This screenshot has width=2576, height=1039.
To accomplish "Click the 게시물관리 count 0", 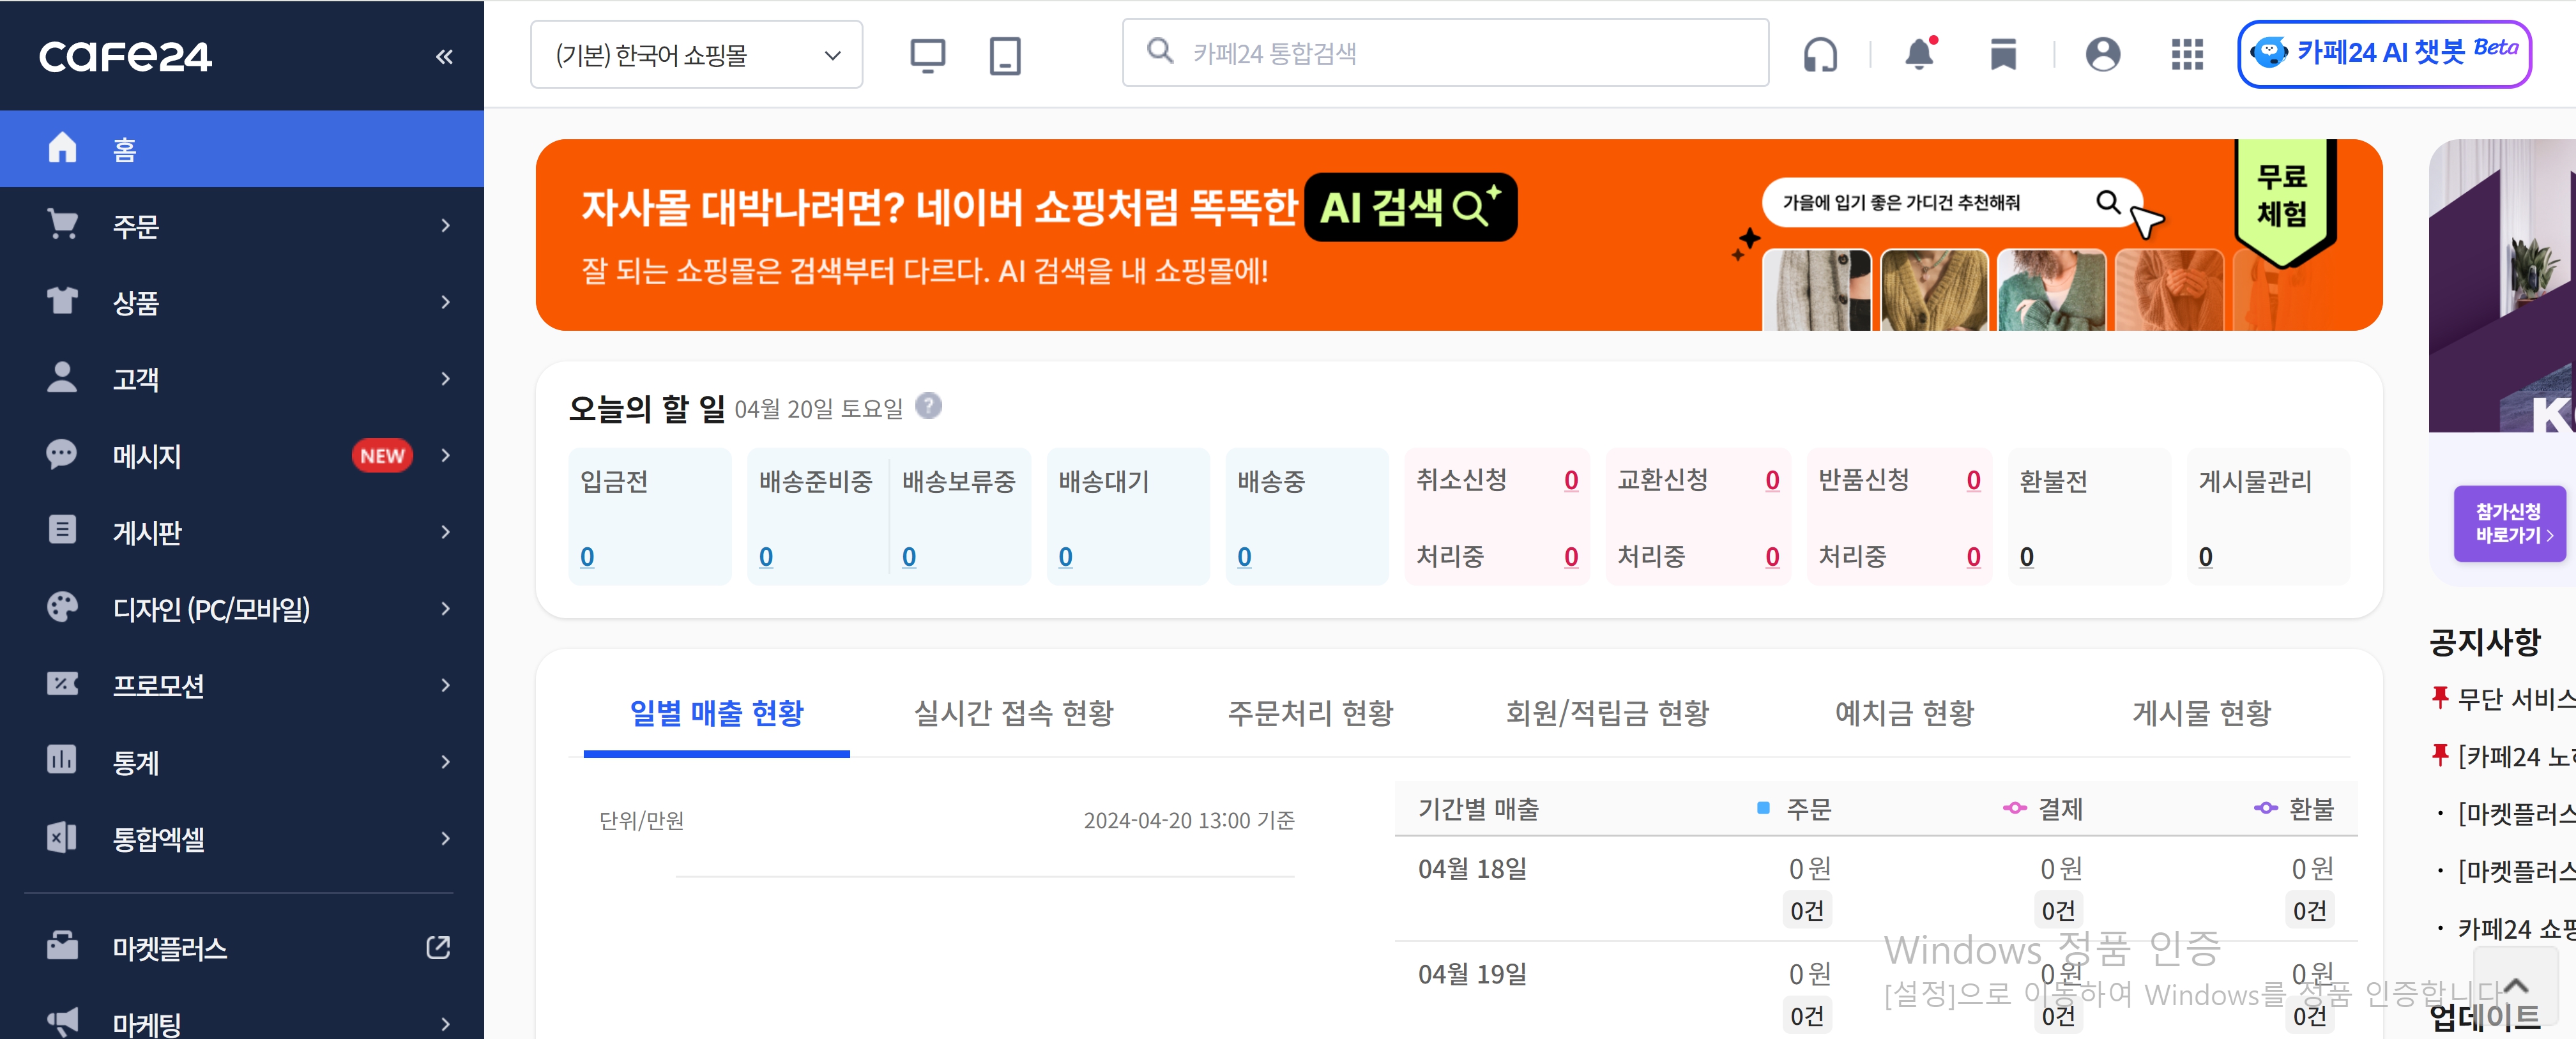I will tap(2205, 557).
